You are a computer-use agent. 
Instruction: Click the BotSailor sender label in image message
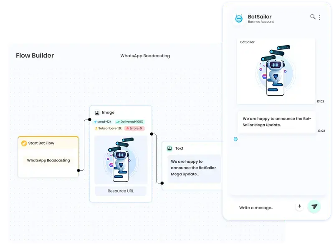pos(247,42)
